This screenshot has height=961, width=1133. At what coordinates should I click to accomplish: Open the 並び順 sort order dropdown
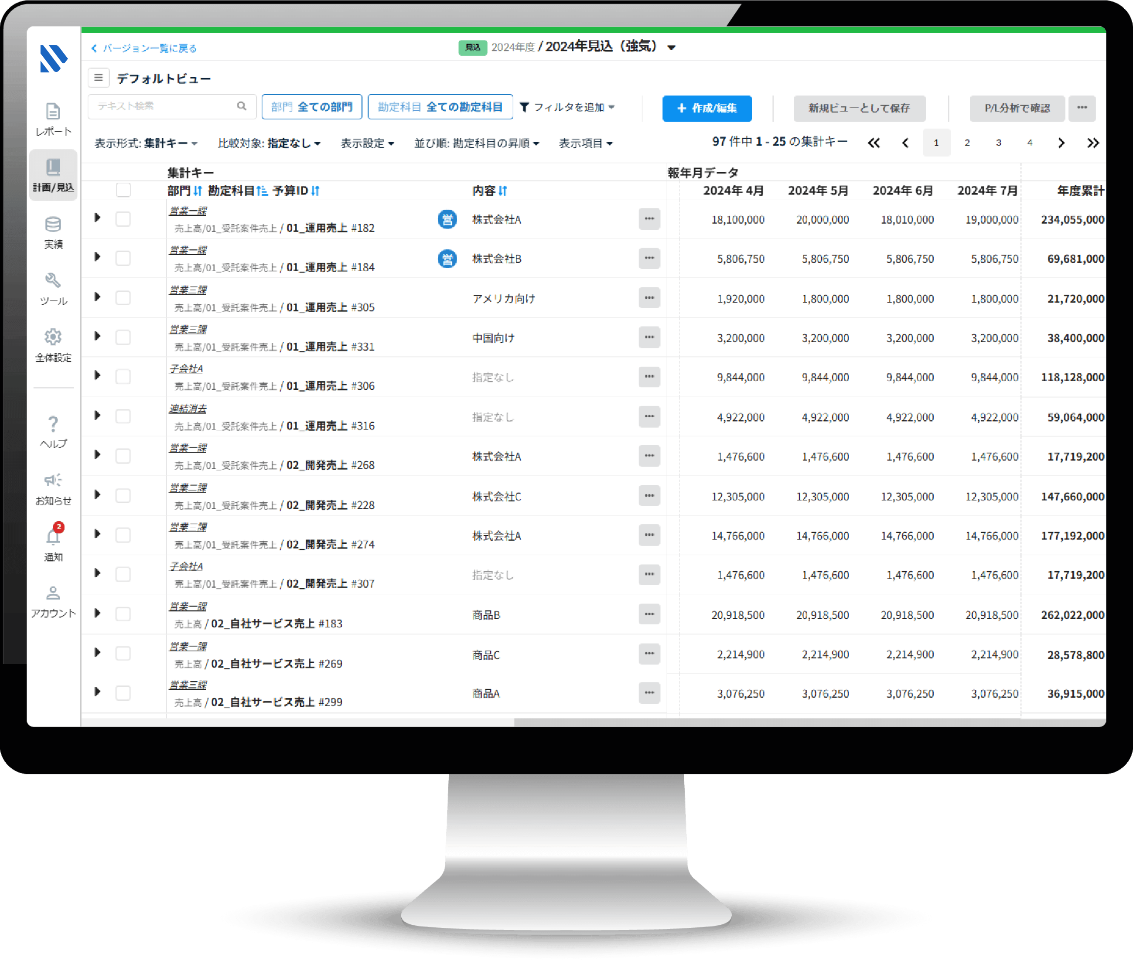[x=477, y=143]
